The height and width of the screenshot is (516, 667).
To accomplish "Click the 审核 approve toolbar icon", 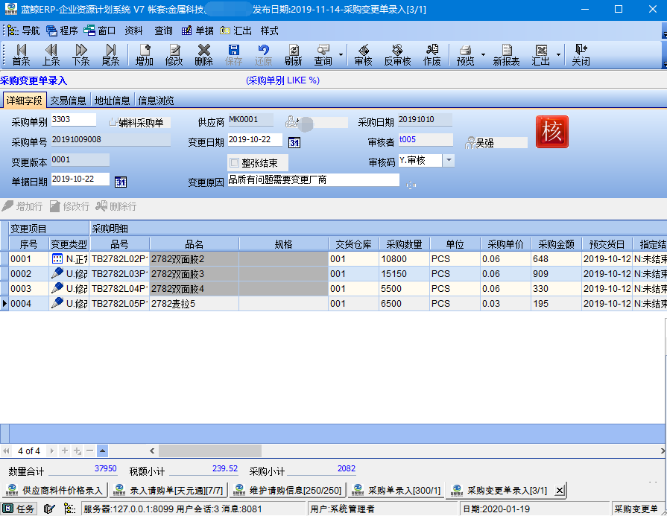I will 363,55.
